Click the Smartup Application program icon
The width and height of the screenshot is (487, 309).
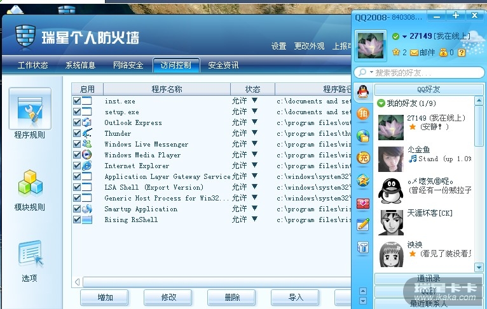(x=86, y=209)
